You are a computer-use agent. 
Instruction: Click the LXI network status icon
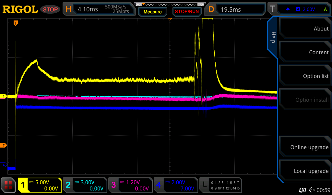coord(302,190)
